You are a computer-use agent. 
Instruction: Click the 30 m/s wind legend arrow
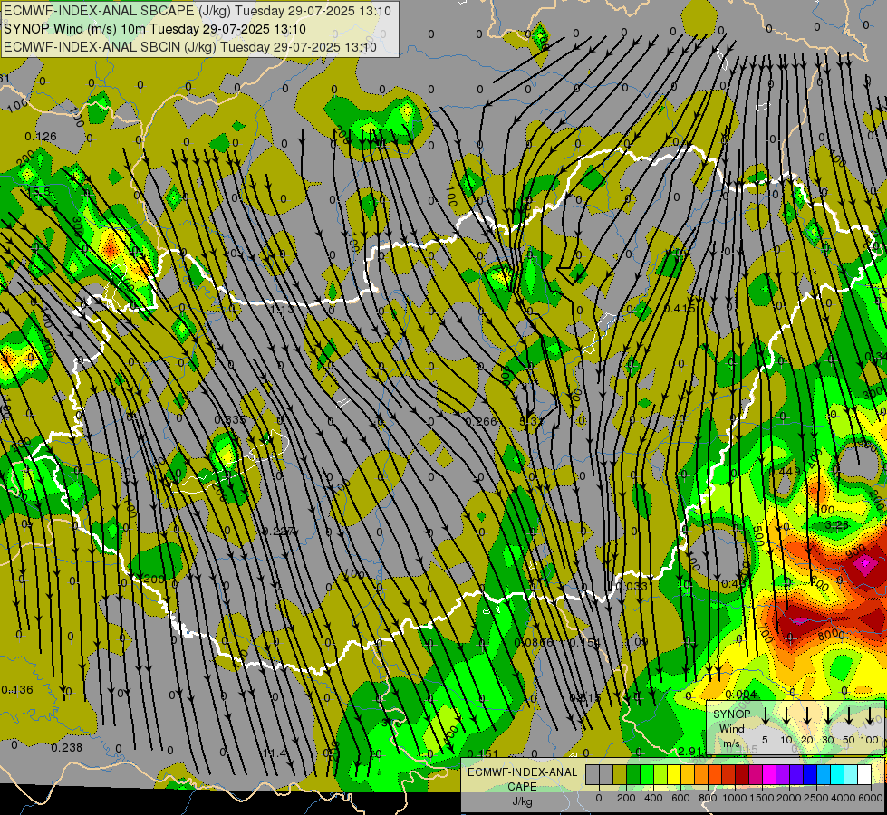tap(827, 715)
